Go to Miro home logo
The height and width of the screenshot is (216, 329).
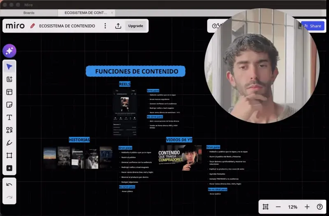click(x=15, y=26)
